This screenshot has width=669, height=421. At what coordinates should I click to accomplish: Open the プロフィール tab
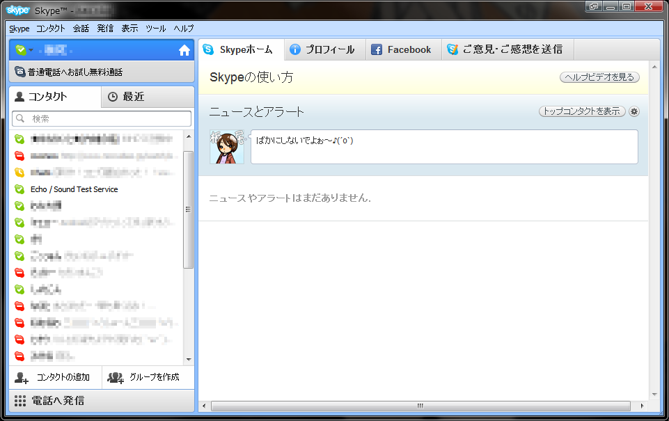tap(324, 49)
